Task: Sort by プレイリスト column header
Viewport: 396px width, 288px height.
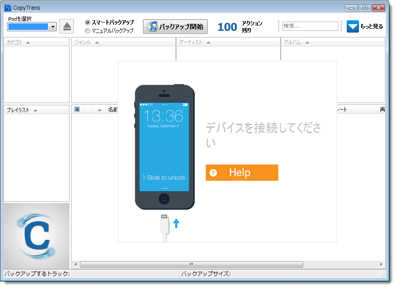Action: click(37, 110)
